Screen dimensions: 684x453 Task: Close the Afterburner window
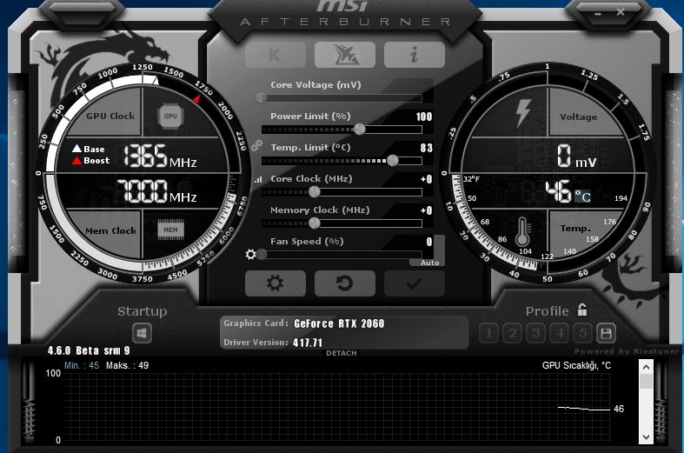point(621,12)
